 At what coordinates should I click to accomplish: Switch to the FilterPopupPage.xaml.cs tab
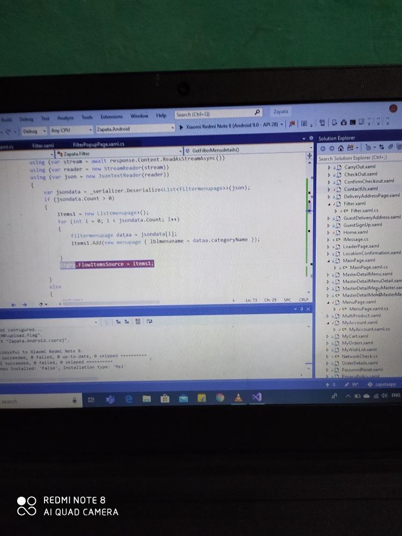point(99,144)
